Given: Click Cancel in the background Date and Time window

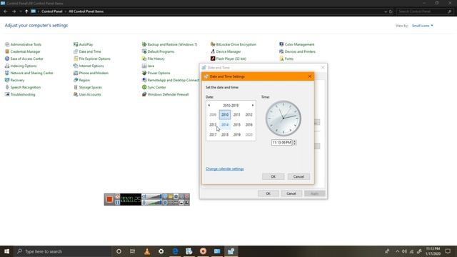Looking at the screenshot, I should [x=291, y=193].
